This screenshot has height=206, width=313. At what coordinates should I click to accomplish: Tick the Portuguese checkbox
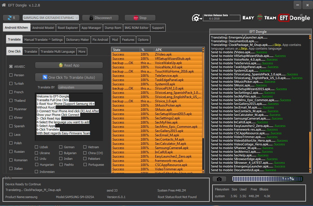85,164
